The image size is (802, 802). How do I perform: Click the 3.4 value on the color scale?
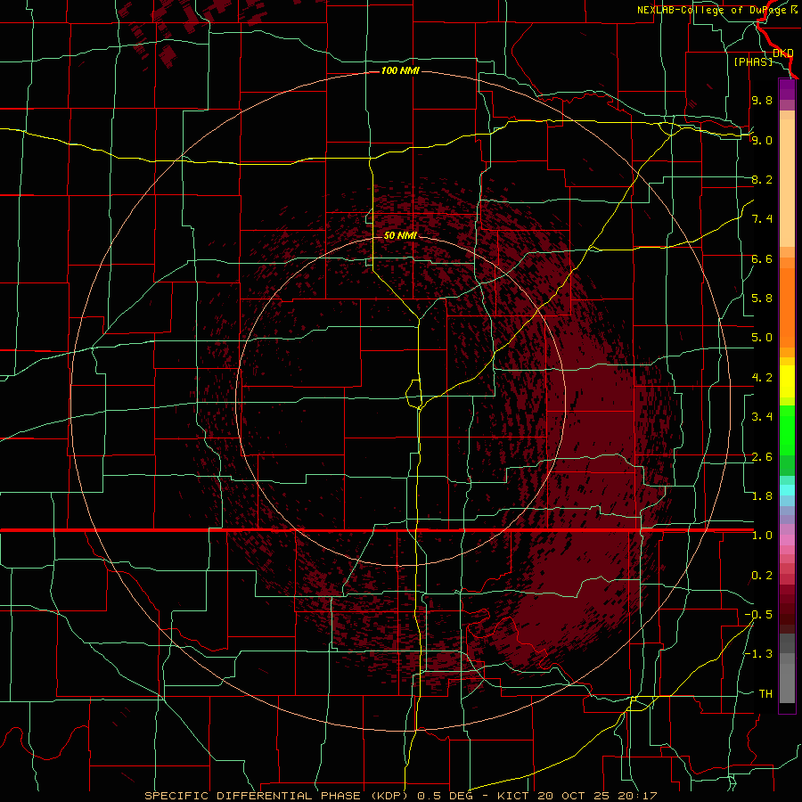click(762, 417)
